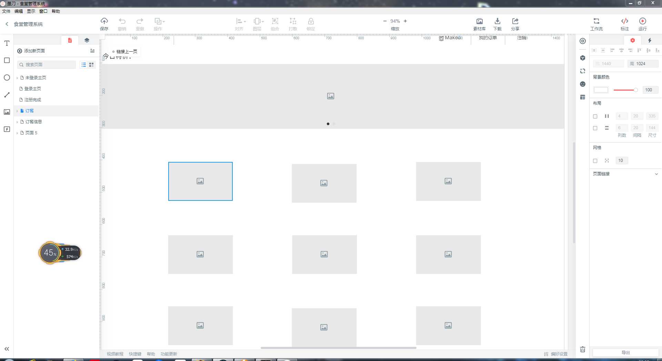This screenshot has width=662, height=361.
Task: Select the first carousel indicator dot
Action: (328, 124)
